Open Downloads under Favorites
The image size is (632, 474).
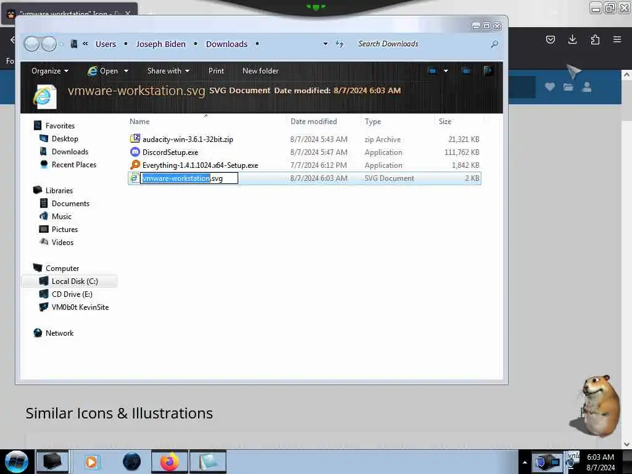pyautogui.click(x=70, y=152)
